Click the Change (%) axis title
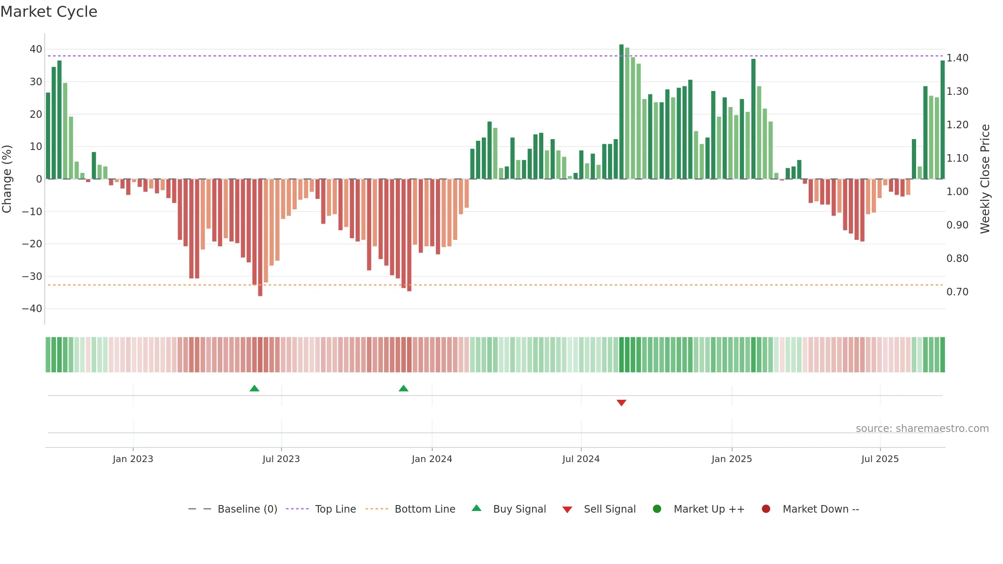1003x564 pixels. pyautogui.click(x=7, y=179)
